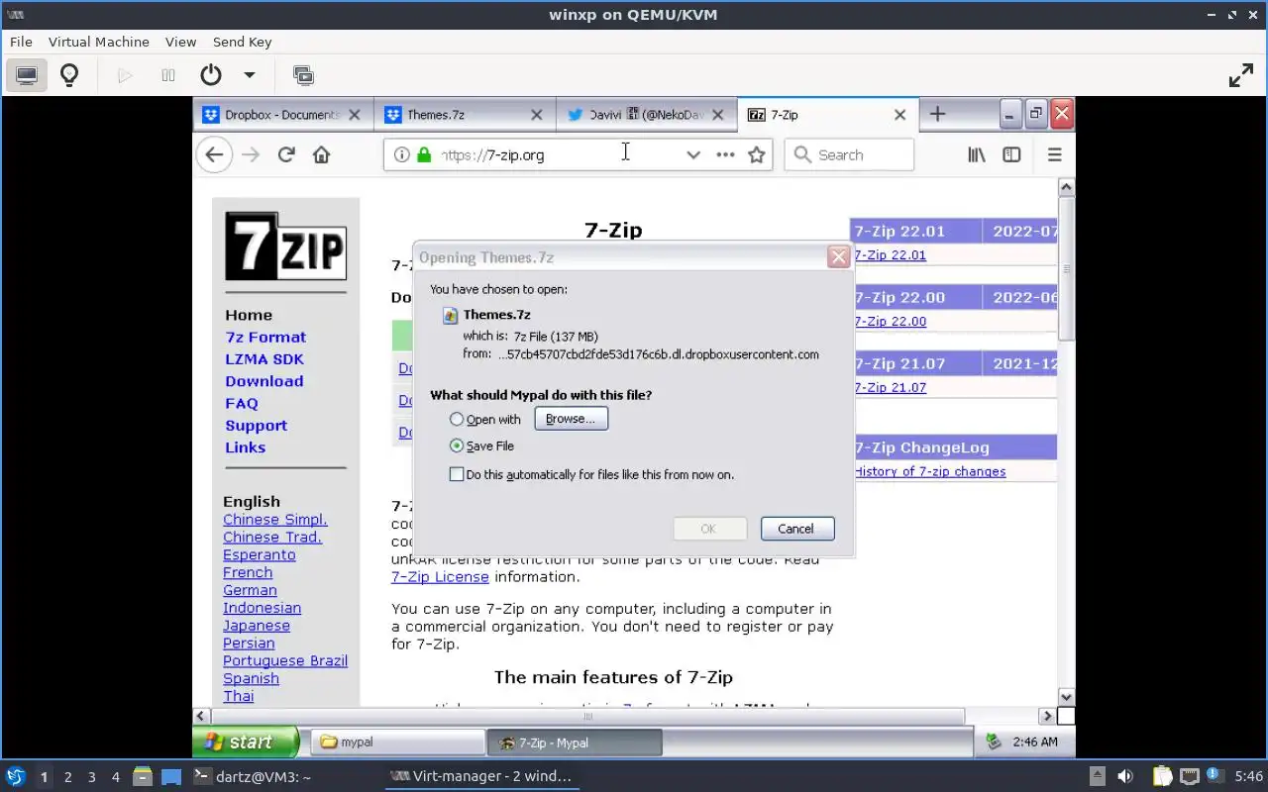Go to the browser home page
Viewport: 1268px width, 792px height.
[321, 154]
